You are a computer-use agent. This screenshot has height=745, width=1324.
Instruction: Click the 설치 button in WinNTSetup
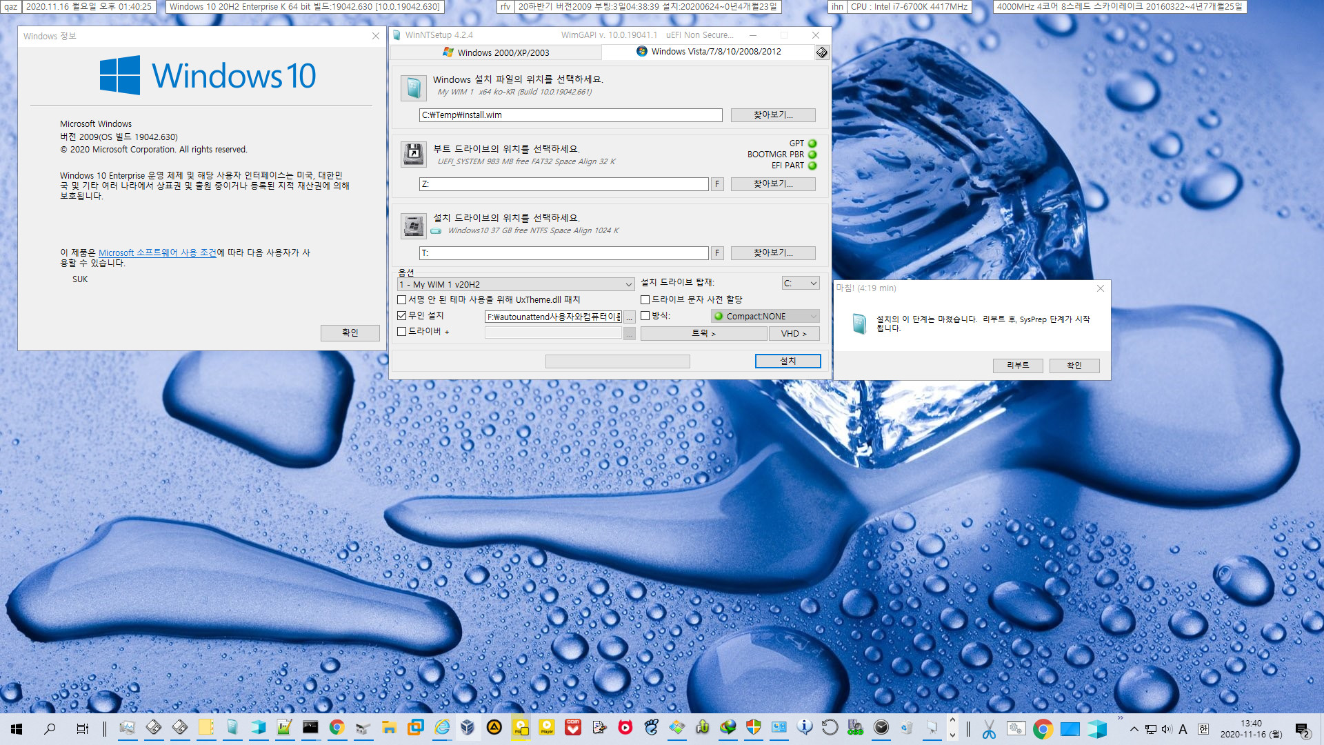[788, 361]
